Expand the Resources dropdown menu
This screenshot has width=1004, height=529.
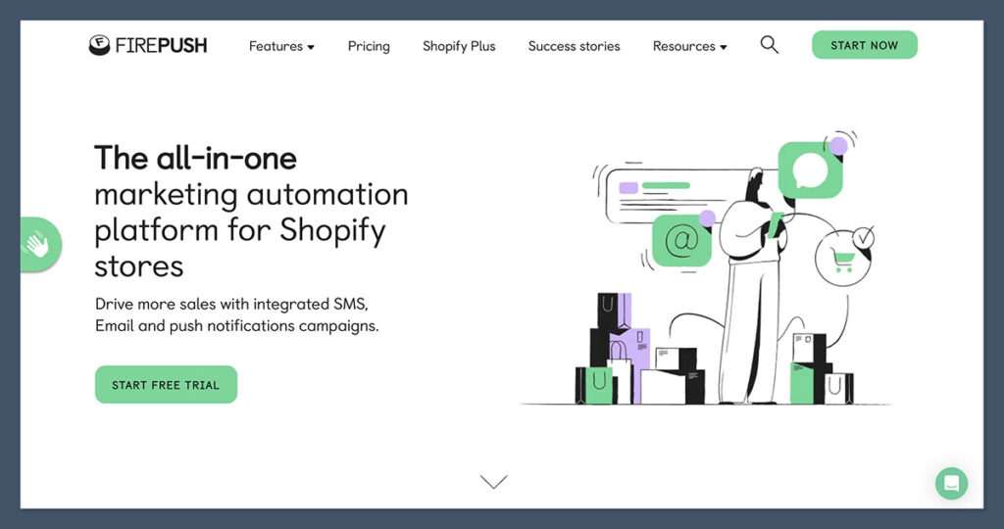(x=689, y=46)
